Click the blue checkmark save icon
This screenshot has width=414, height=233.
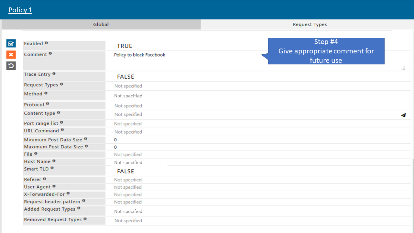[11, 43]
